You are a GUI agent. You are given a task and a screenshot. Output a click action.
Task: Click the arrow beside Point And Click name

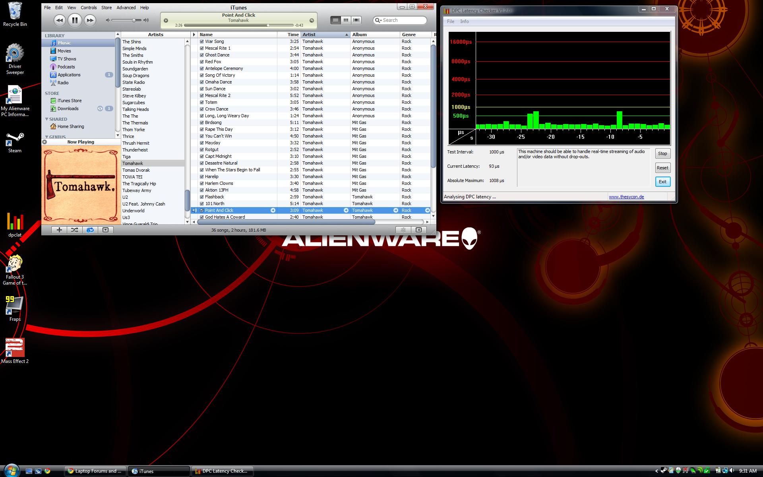pyautogui.click(x=273, y=210)
